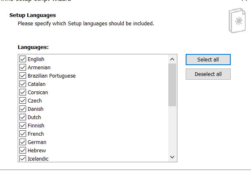Screen dimensions: 251x171
Task: Disable the Corsican language checkbox
Action: pos(23,92)
